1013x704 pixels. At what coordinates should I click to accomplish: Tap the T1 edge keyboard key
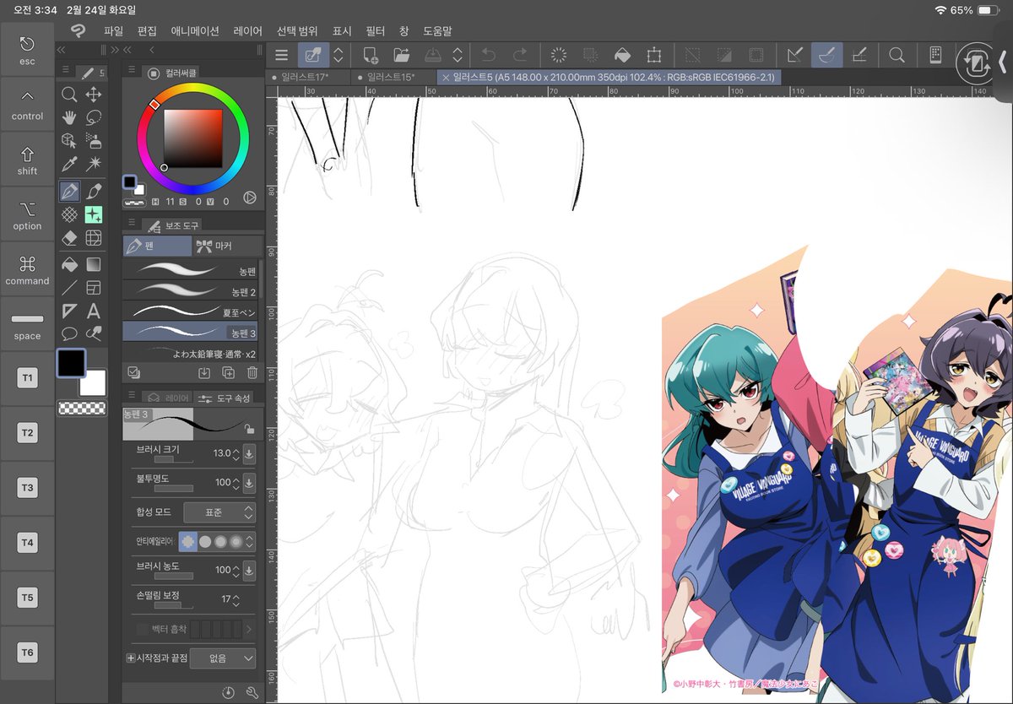27,378
